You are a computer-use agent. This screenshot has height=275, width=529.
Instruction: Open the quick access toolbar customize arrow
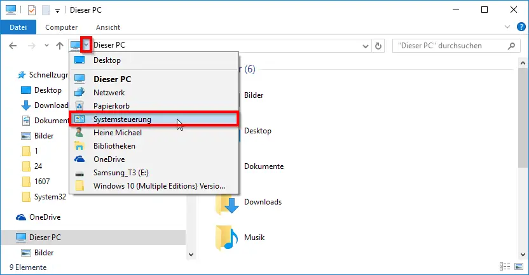(x=58, y=11)
